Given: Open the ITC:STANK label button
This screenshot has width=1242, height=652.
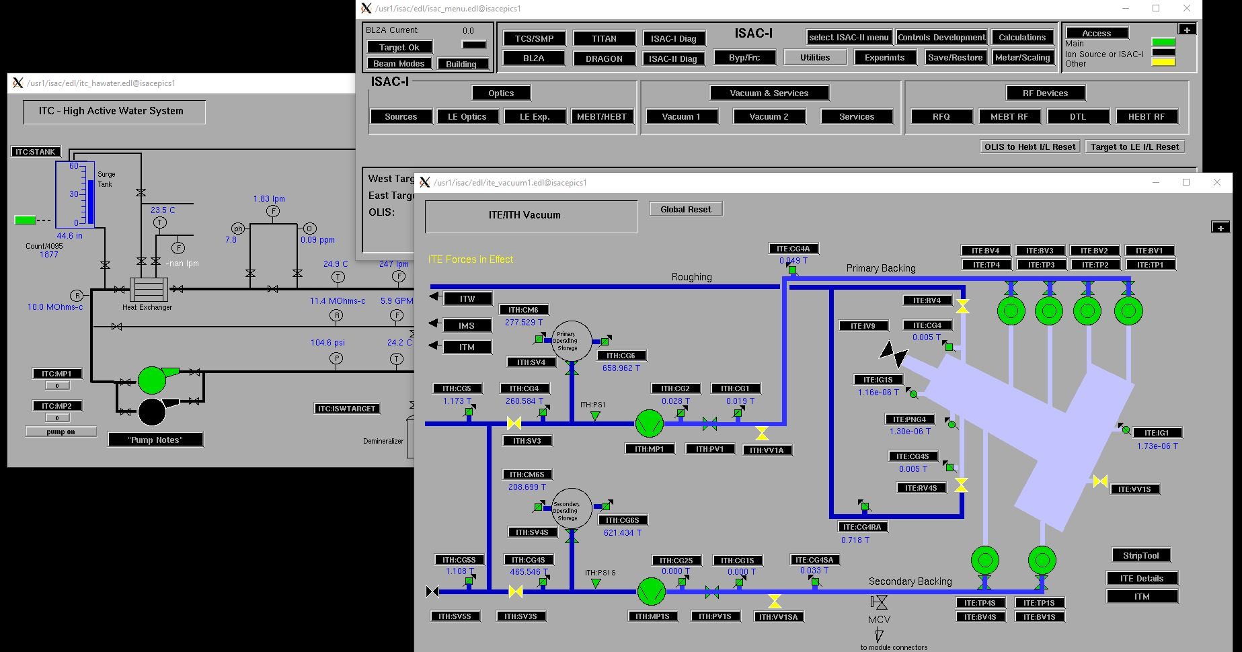Looking at the screenshot, I should 36,151.
